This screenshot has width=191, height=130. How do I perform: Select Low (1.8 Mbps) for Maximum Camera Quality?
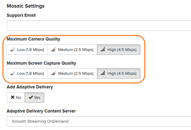point(27,50)
